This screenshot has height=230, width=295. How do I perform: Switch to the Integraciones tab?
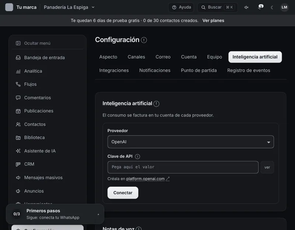point(114,70)
